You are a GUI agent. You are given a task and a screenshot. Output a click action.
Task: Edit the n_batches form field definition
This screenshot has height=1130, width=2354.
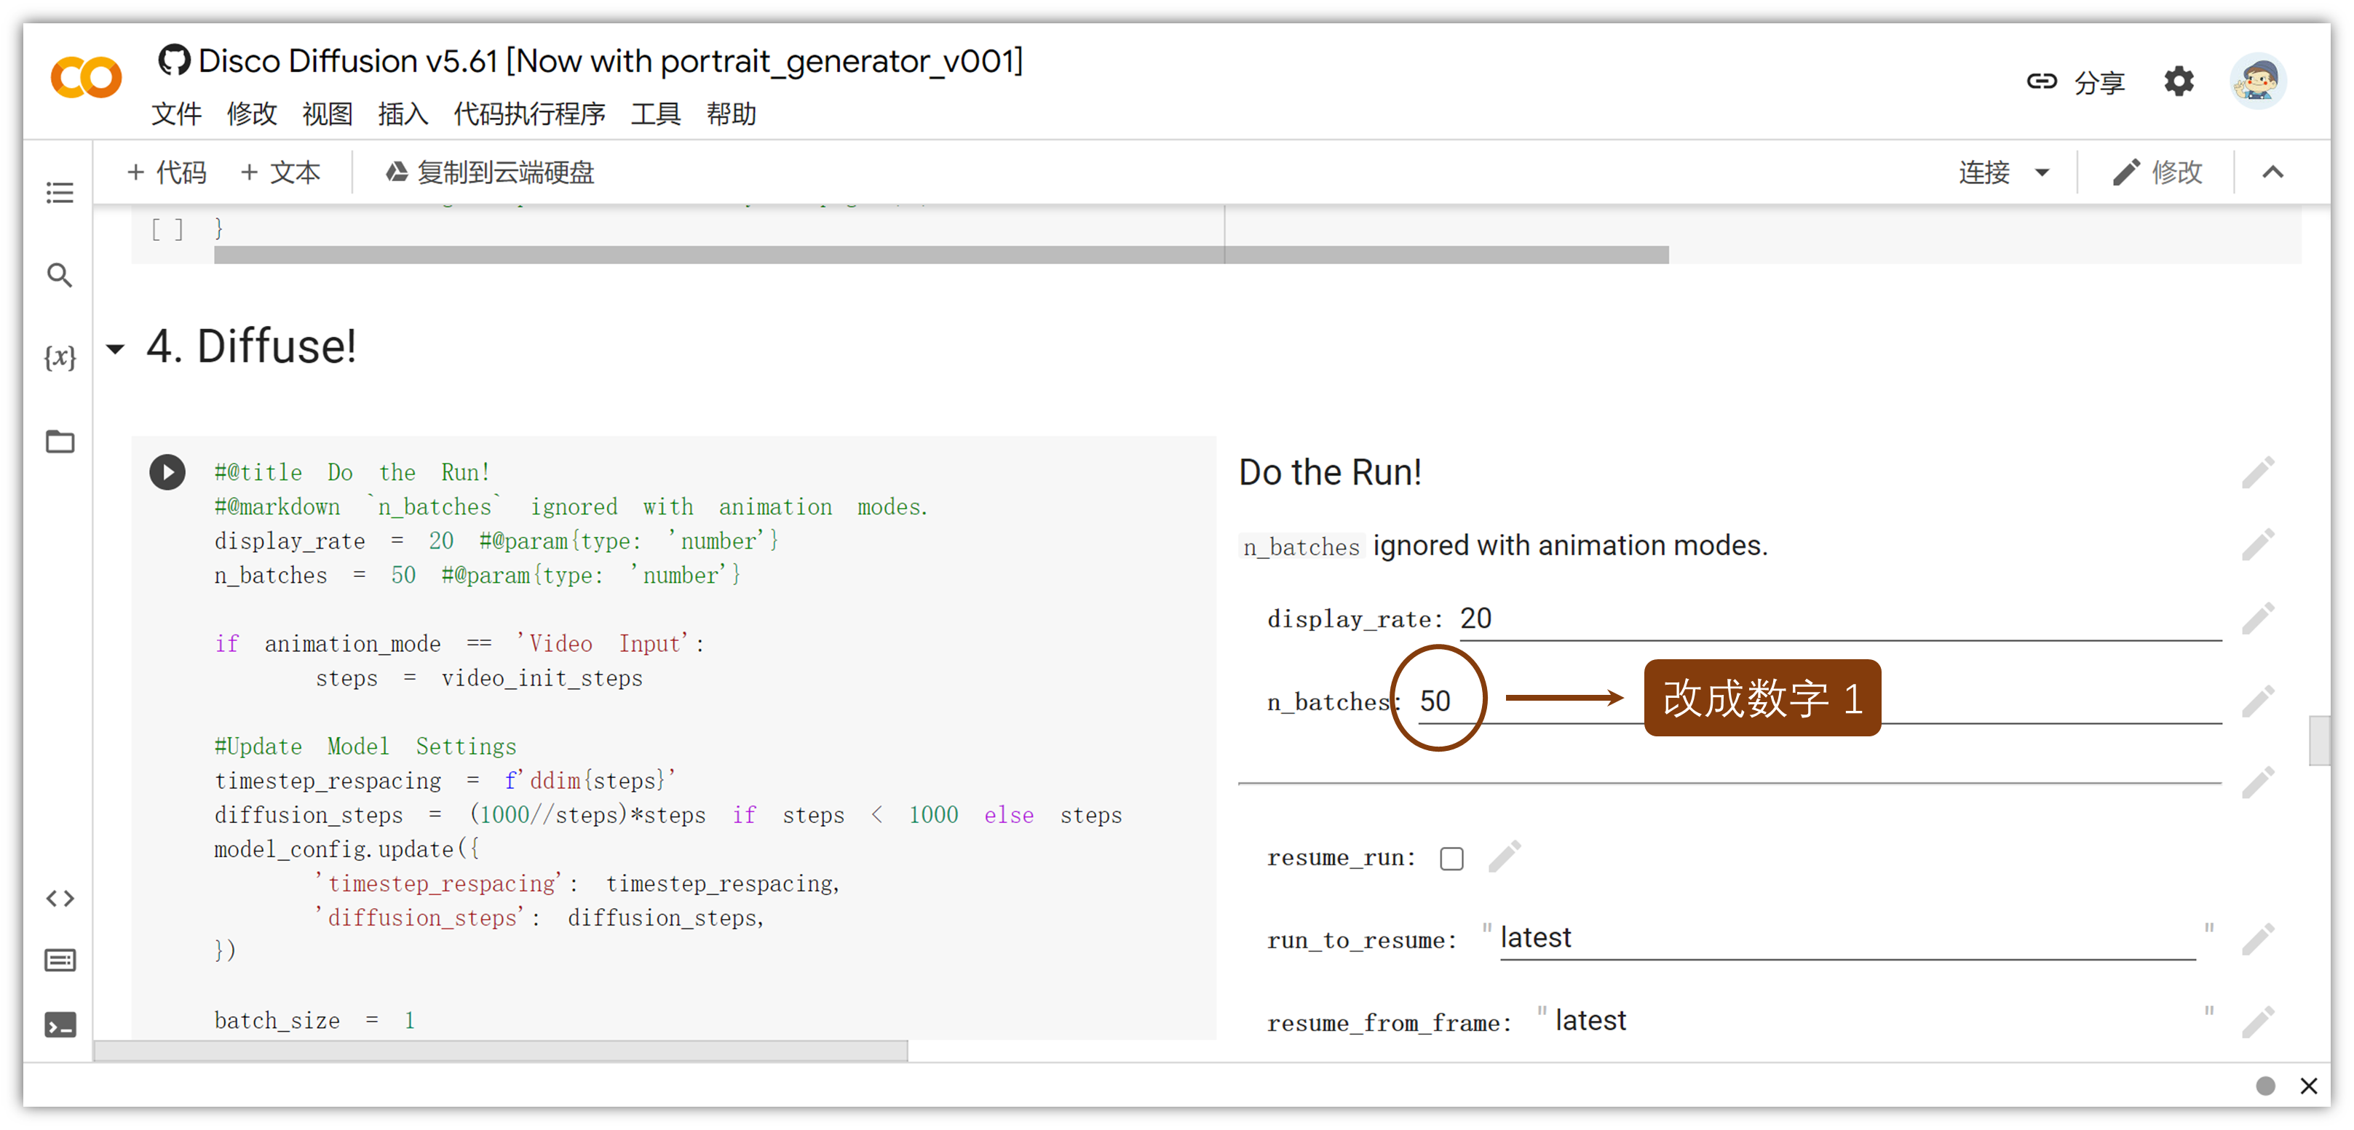click(x=2258, y=701)
